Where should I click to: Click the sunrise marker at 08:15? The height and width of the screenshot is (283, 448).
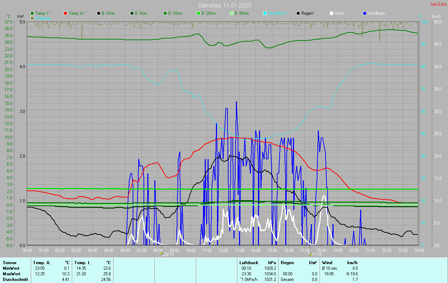point(162,254)
